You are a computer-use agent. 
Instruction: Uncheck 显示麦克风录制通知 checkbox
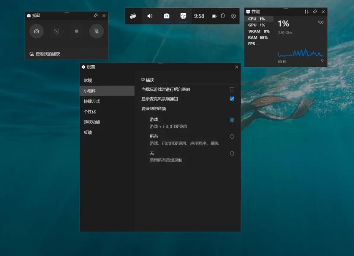pos(232,99)
